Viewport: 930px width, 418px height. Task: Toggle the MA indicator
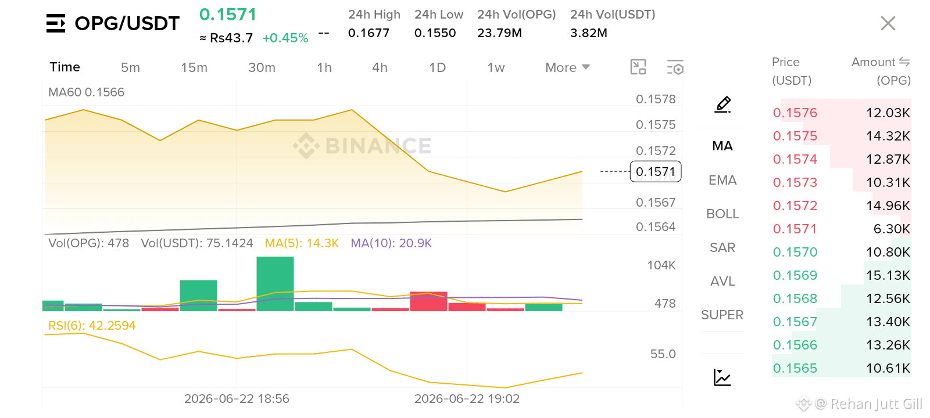click(722, 146)
